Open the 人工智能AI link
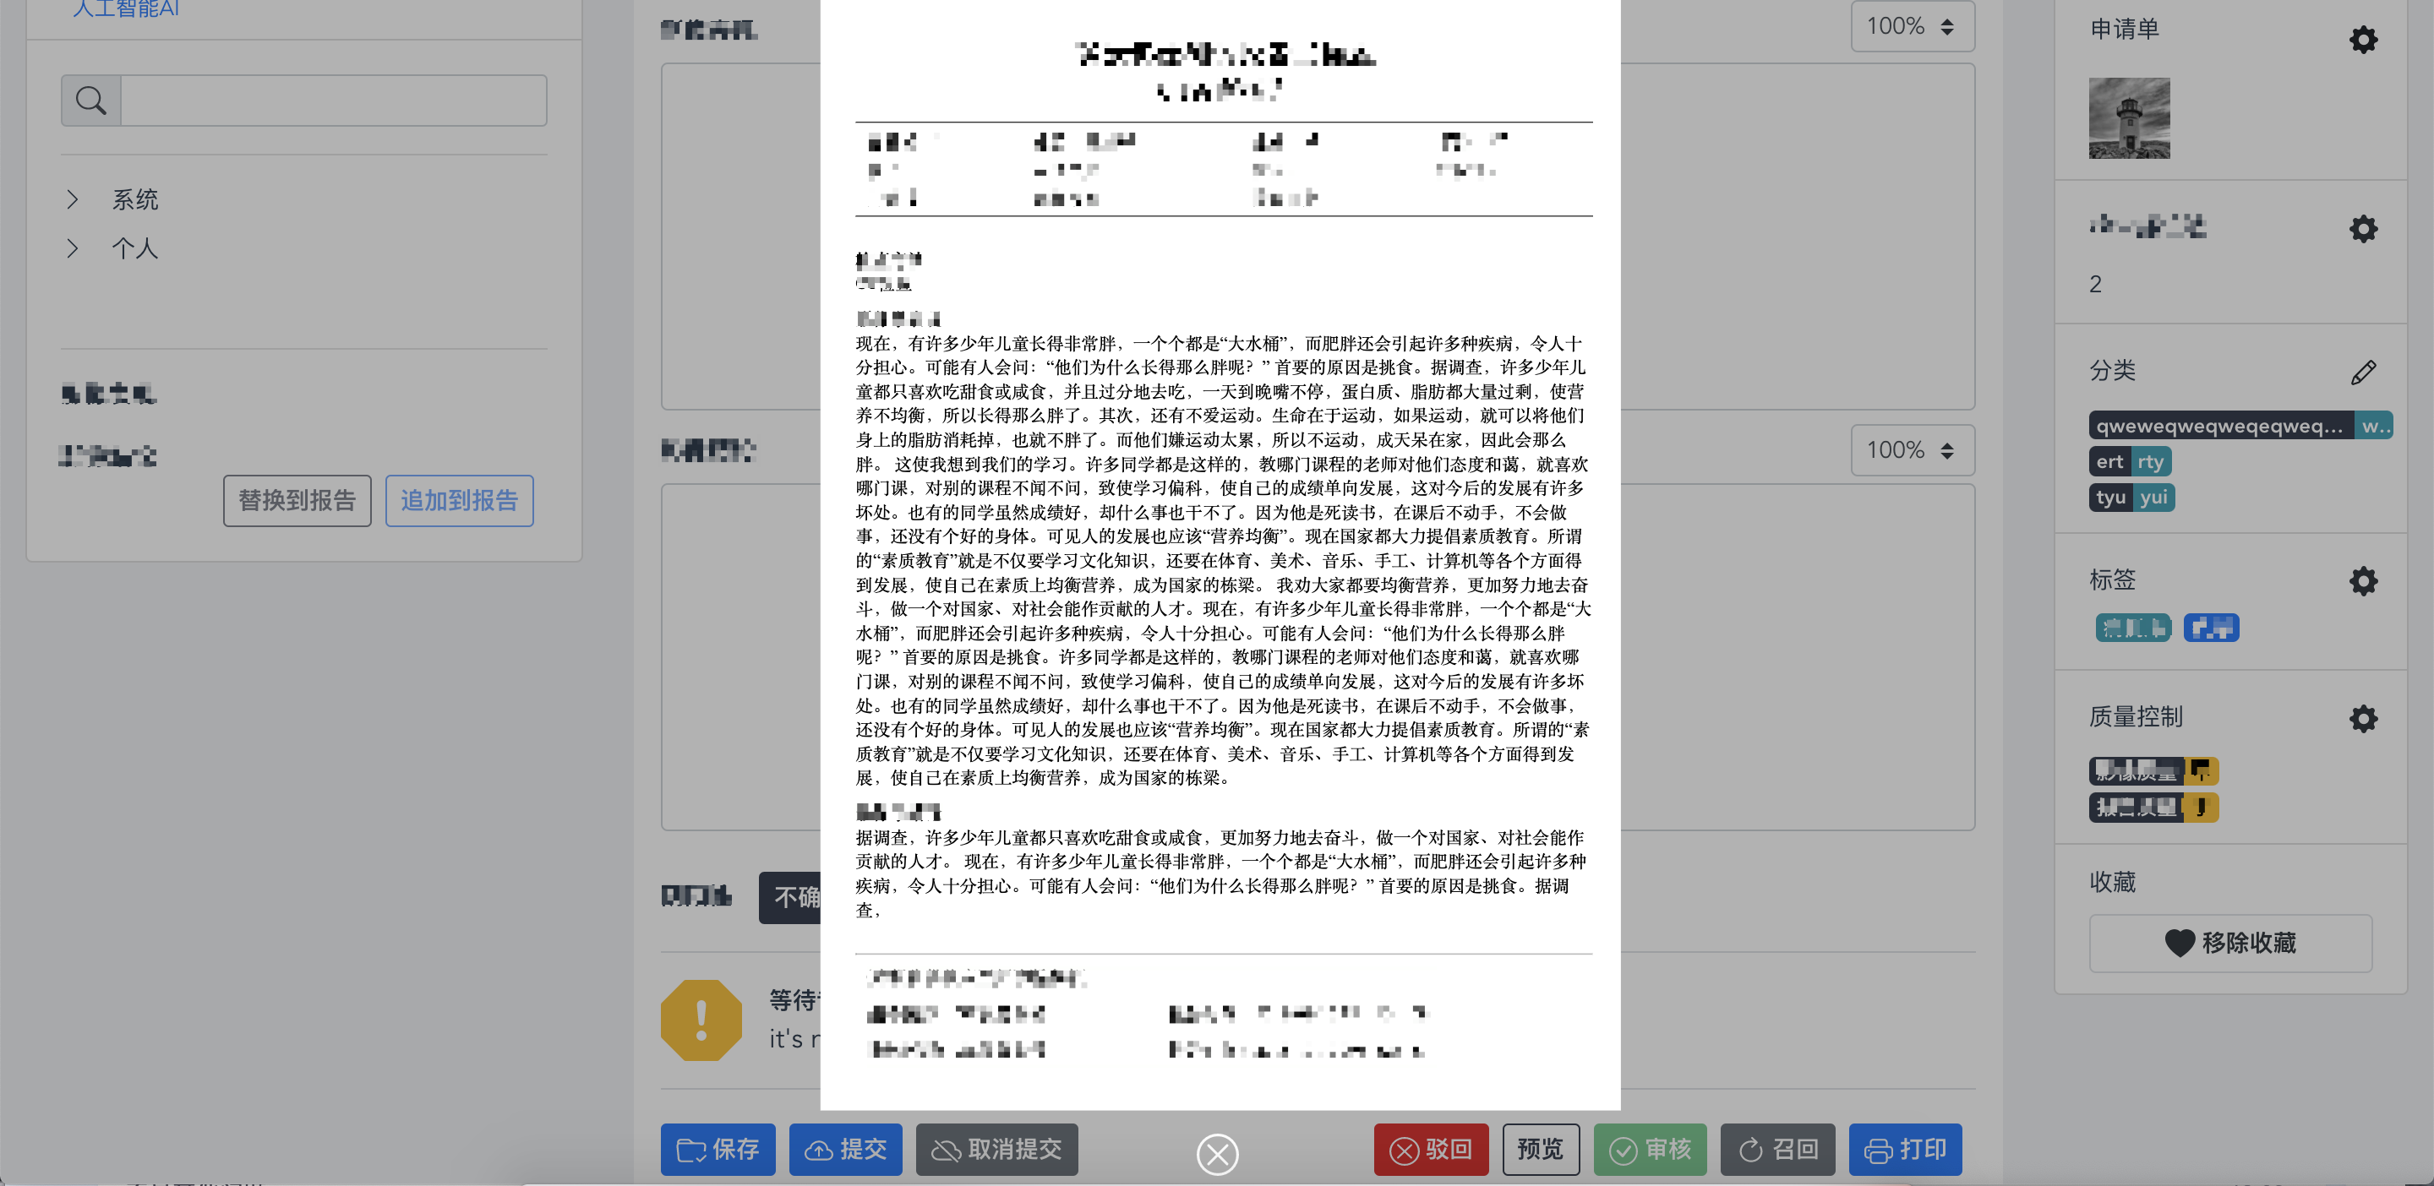This screenshot has width=2434, height=1186. coord(125,9)
